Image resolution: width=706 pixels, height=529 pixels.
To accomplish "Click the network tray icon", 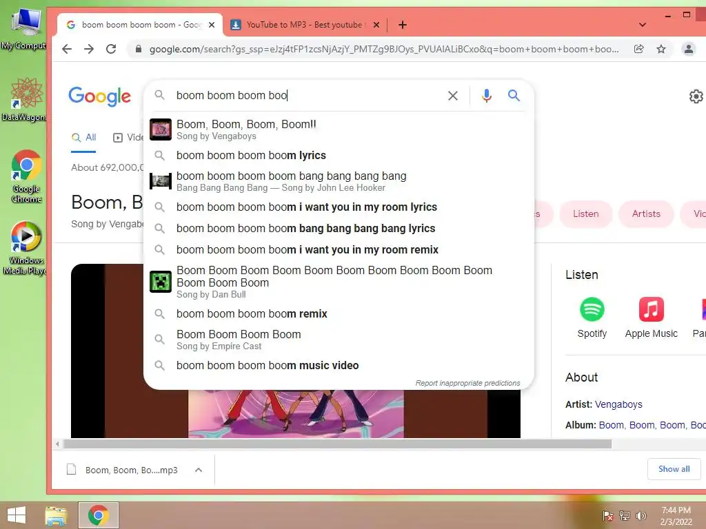I will [x=625, y=516].
